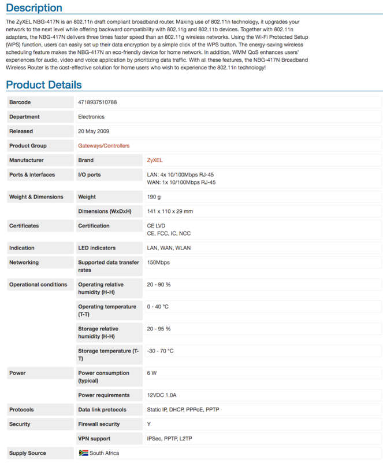Select the barcode number 4718937510788
Image resolution: width=383 pixels, height=463 pixels.
97,102
